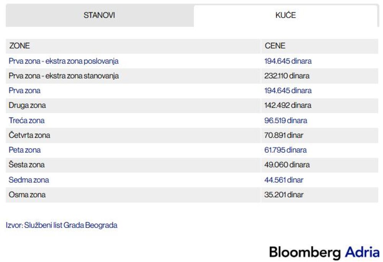Click Prva zona - ekstra zona stanovanja row
This screenshot has width=383, height=262.
click(64, 76)
